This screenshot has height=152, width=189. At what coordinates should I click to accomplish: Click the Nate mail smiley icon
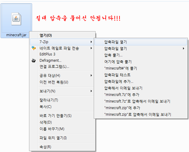click(34, 48)
